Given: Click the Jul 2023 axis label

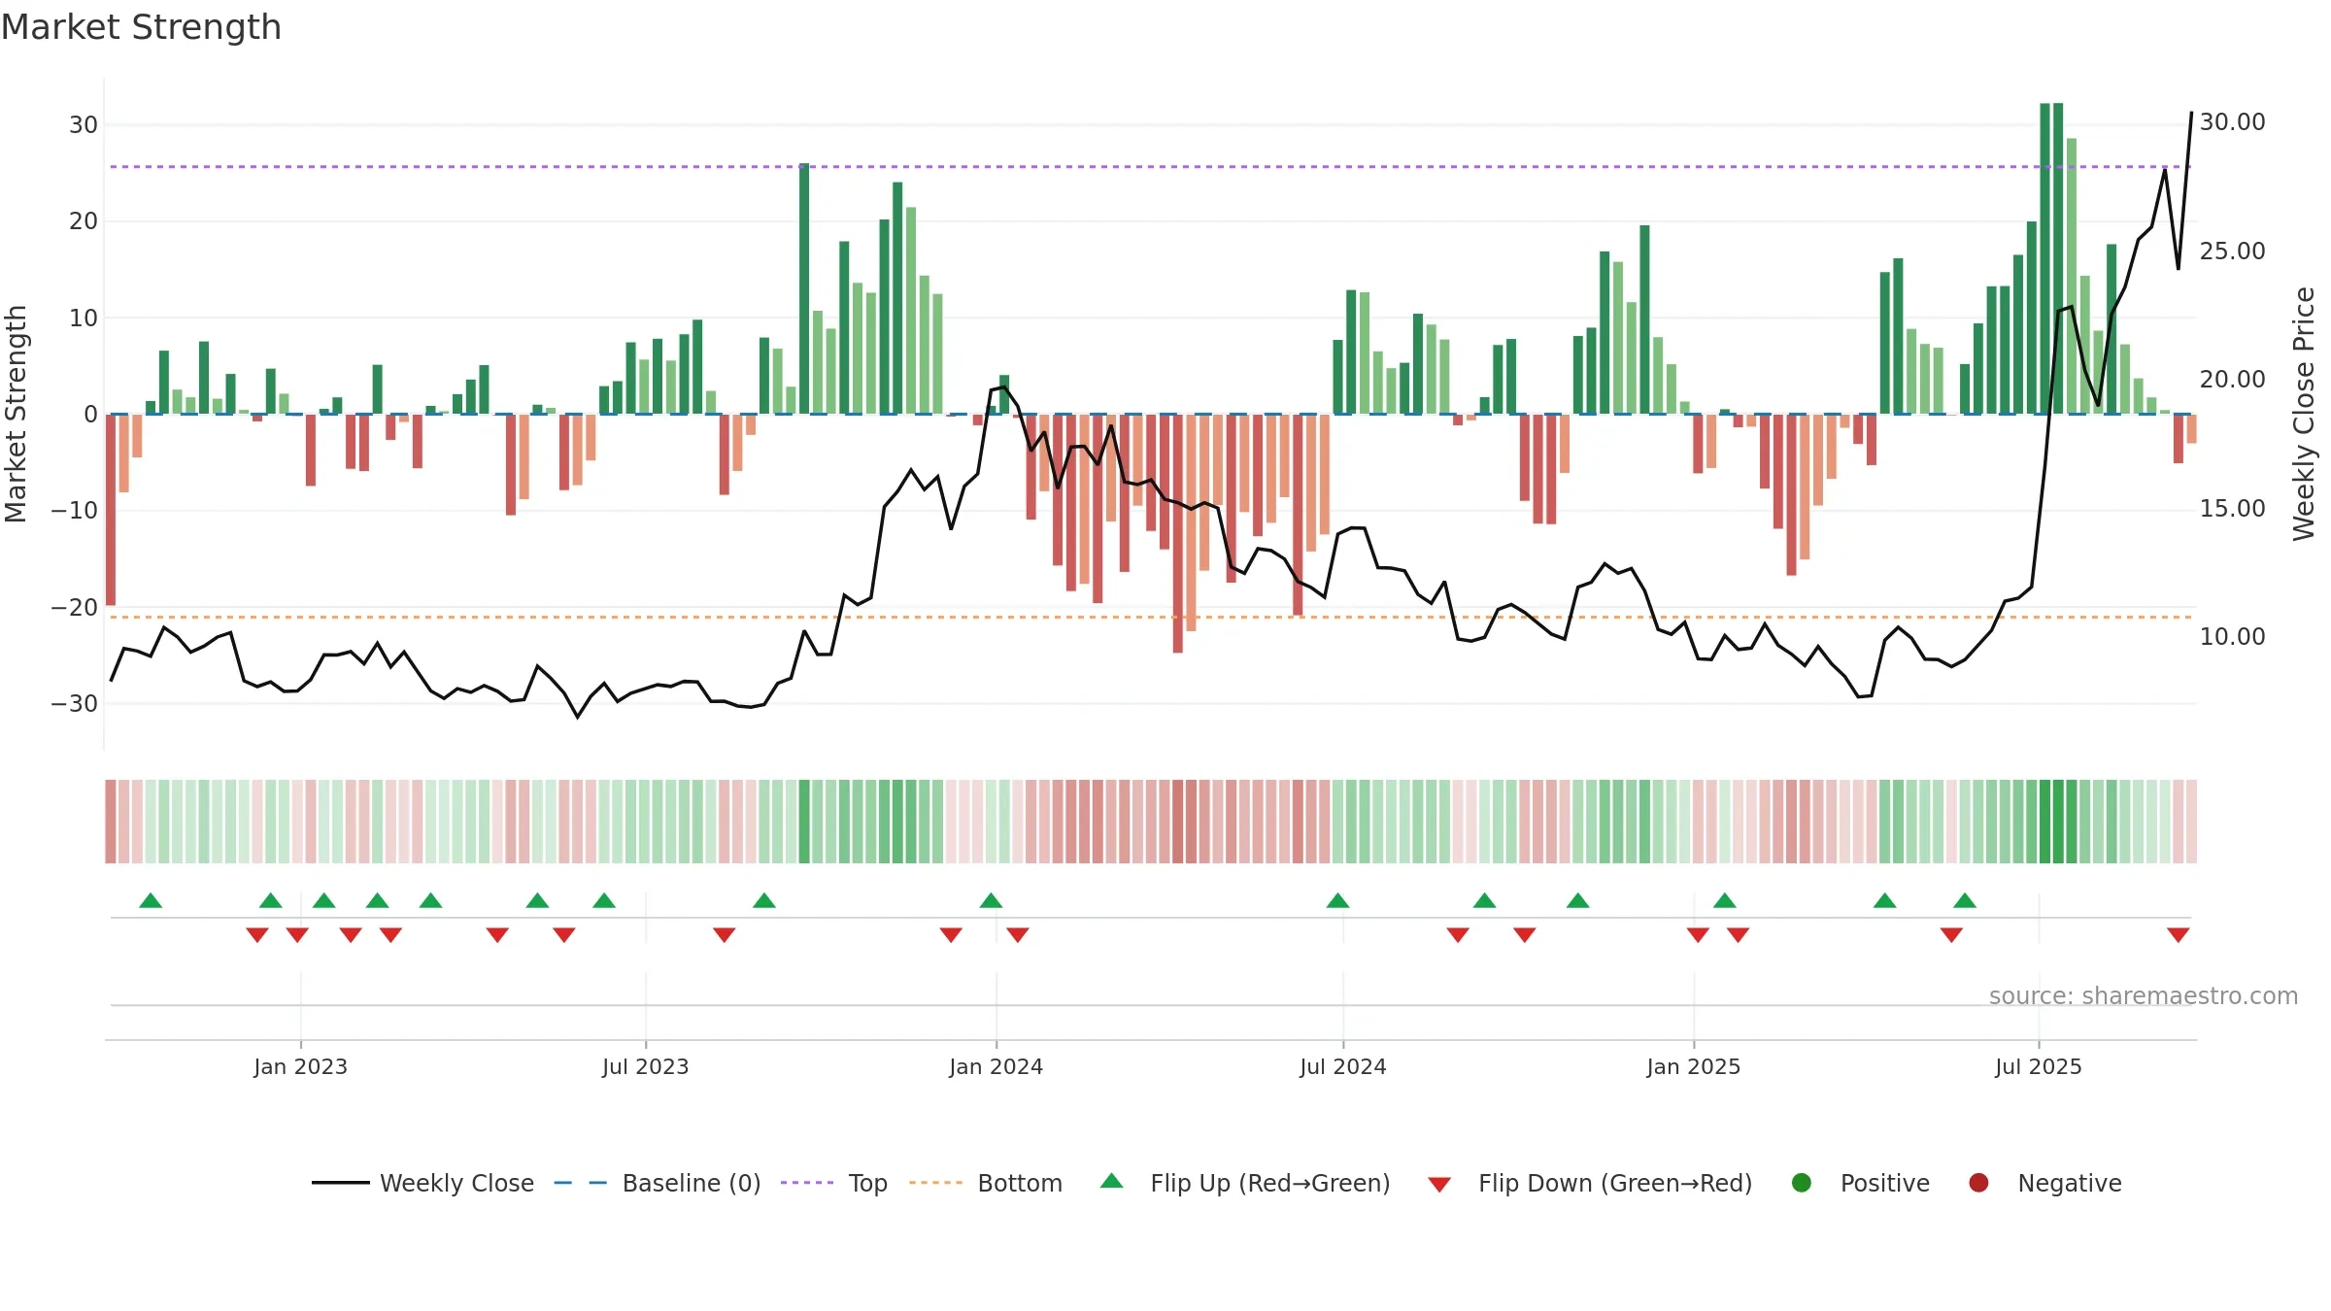Looking at the screenshot, I should [x=645, y=1066].
